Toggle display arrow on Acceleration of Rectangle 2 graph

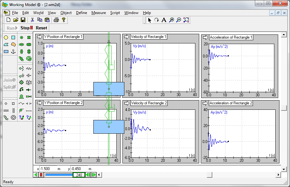pyautogui.click(x=205, y=103)
